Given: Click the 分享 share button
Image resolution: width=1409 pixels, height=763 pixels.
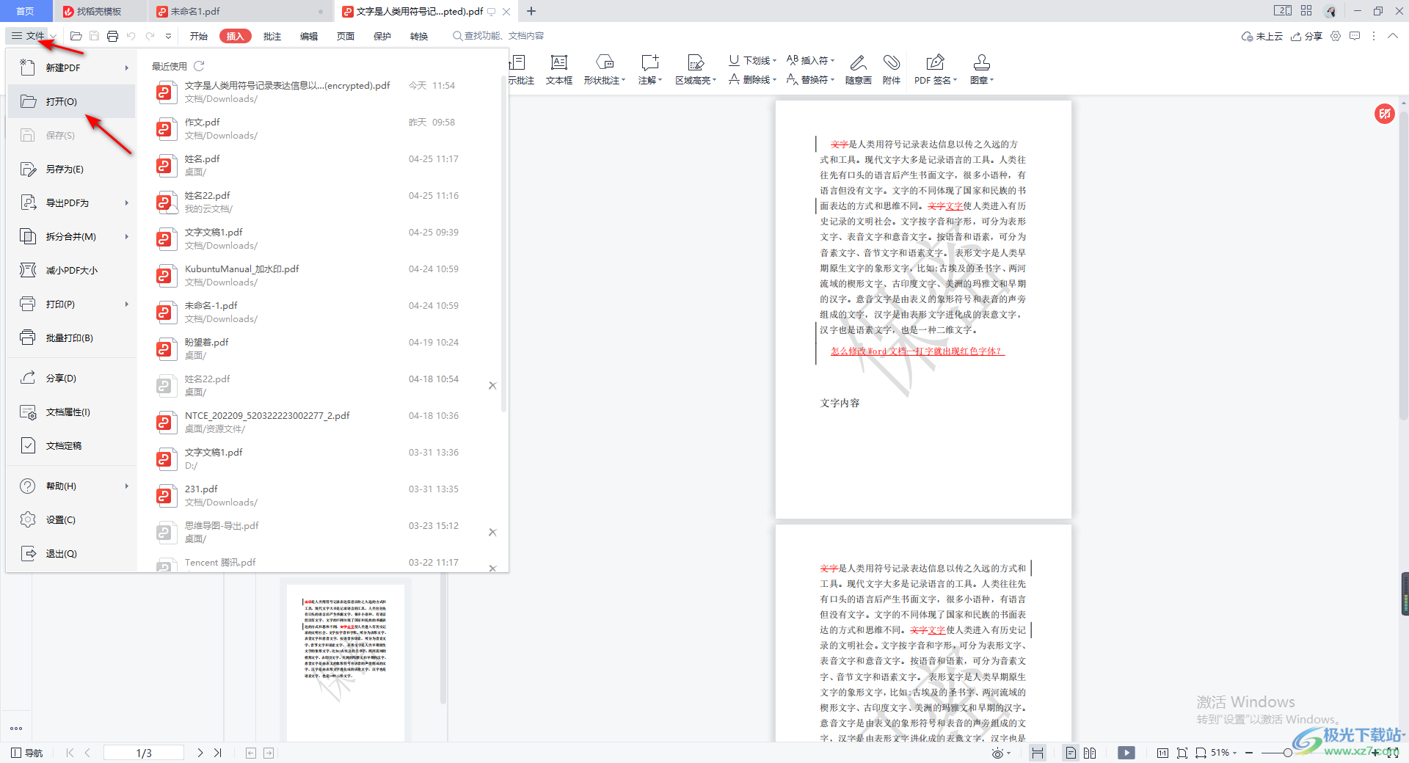Looking at the screenshot, I should coord(1307,36).
